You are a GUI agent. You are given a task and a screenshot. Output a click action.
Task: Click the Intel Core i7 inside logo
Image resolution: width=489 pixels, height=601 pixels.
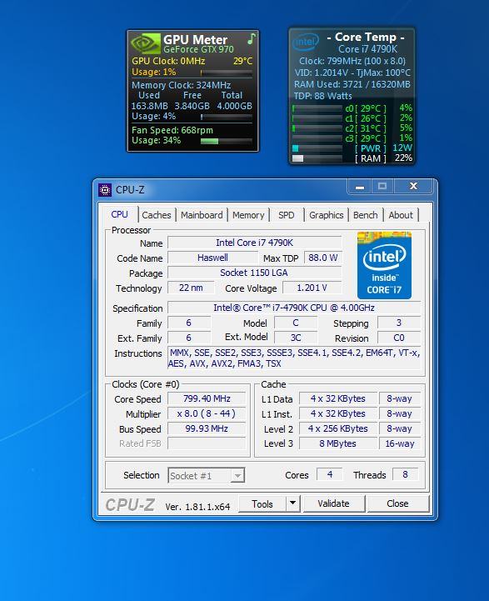384,265
